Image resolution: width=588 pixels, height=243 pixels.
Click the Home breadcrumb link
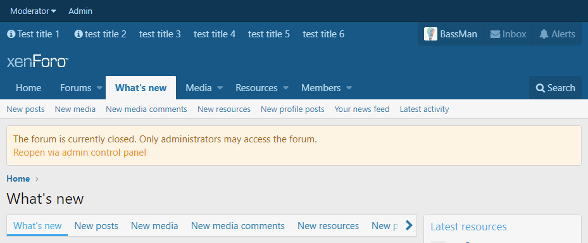pos(18,179)
